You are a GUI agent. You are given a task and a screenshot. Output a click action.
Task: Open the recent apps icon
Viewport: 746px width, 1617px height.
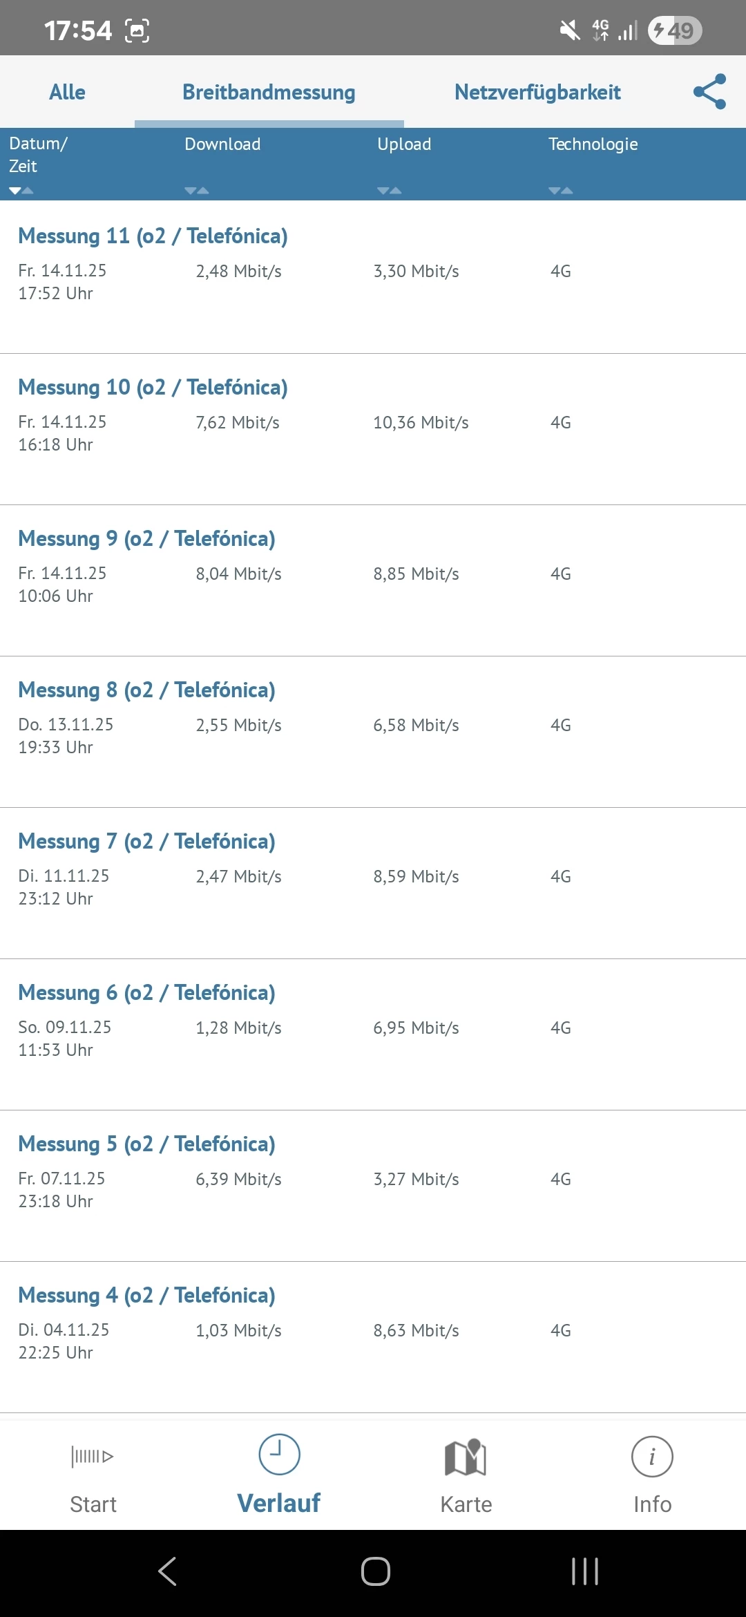584,1571
